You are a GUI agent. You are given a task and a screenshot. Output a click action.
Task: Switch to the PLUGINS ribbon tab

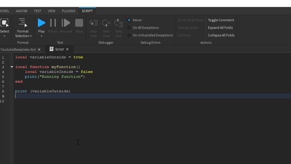click(x=69, y=11)
